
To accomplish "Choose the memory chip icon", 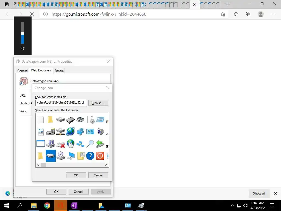I will tap(71, 120).
